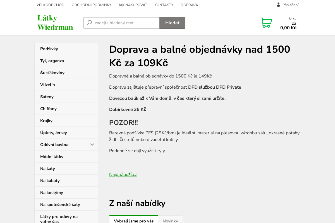The height and width of the screenshot is (223, 335).
Task: Select the Vlizelín category
Action: click(47, 85)
